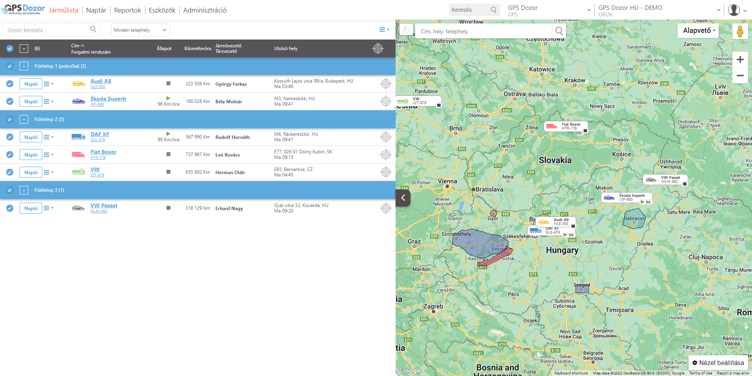Click the Nézet beállítása button
The image size is (752, 376).
718,363
